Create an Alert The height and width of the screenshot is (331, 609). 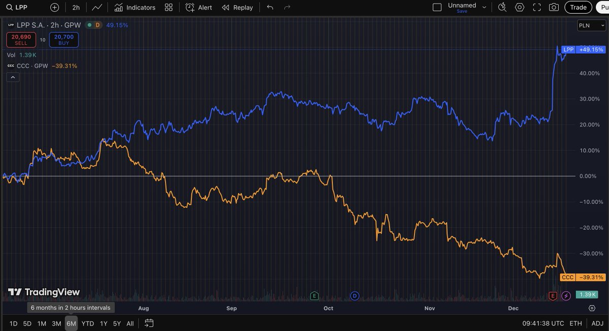(199, 8)
